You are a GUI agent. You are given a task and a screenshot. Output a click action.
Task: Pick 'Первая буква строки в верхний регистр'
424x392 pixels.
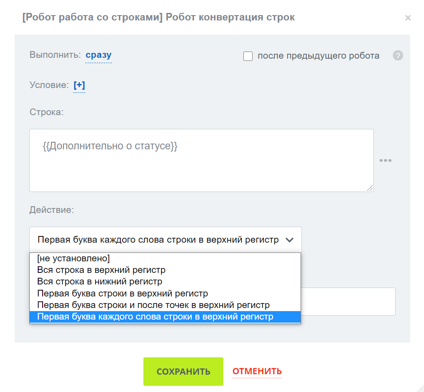tap(123, 293)
